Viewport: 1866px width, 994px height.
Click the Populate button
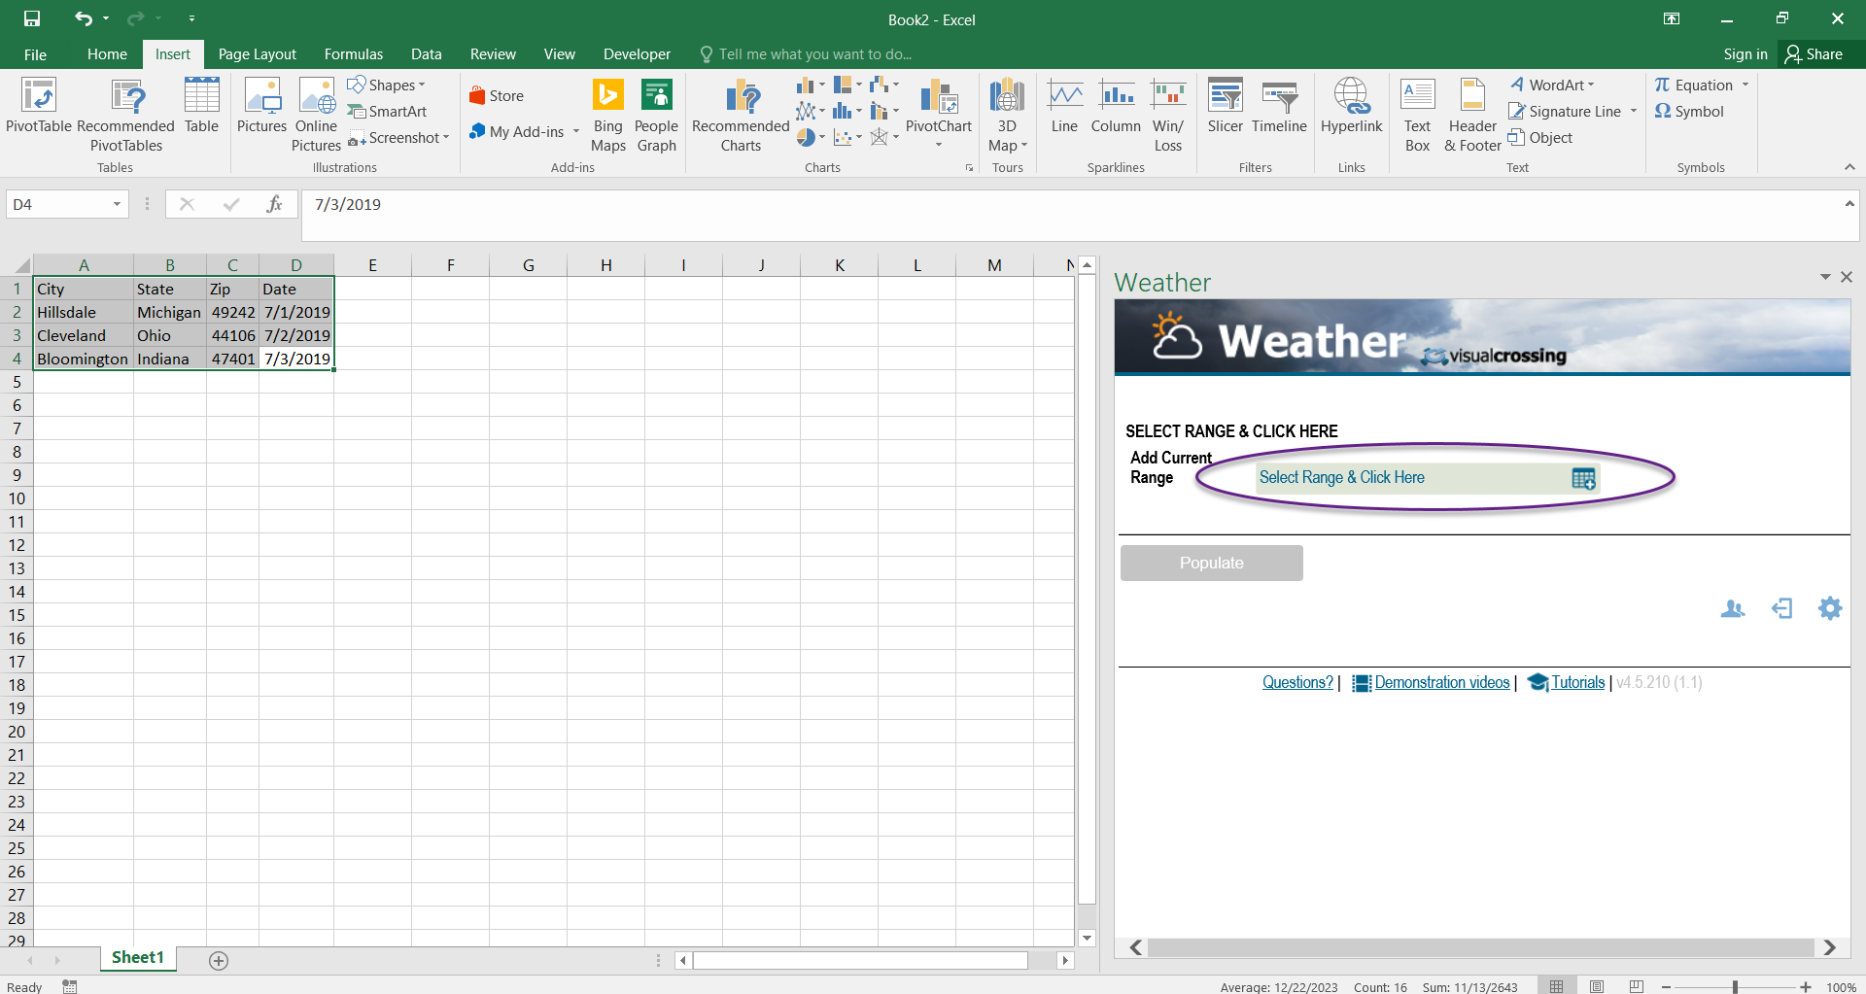pos(1211,563)
